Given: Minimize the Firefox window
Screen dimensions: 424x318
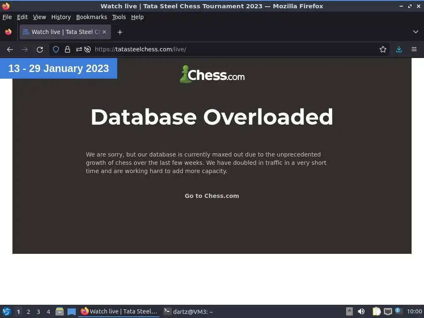Looking at the screenshot, I should [x=401, y=6].
